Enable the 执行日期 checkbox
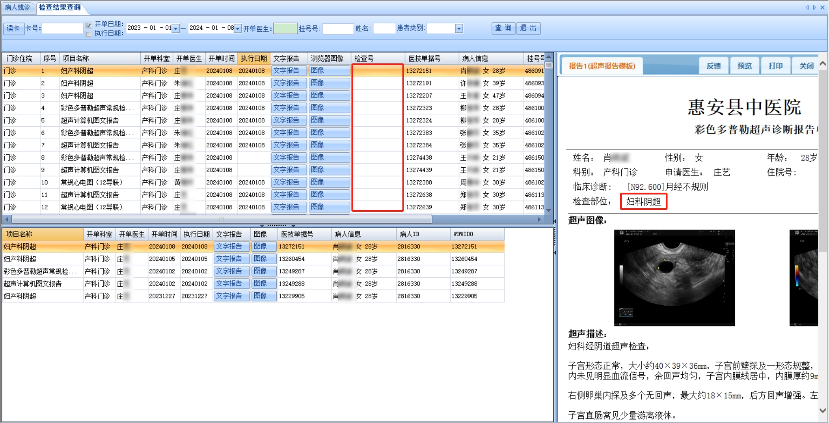 (89, 34)
